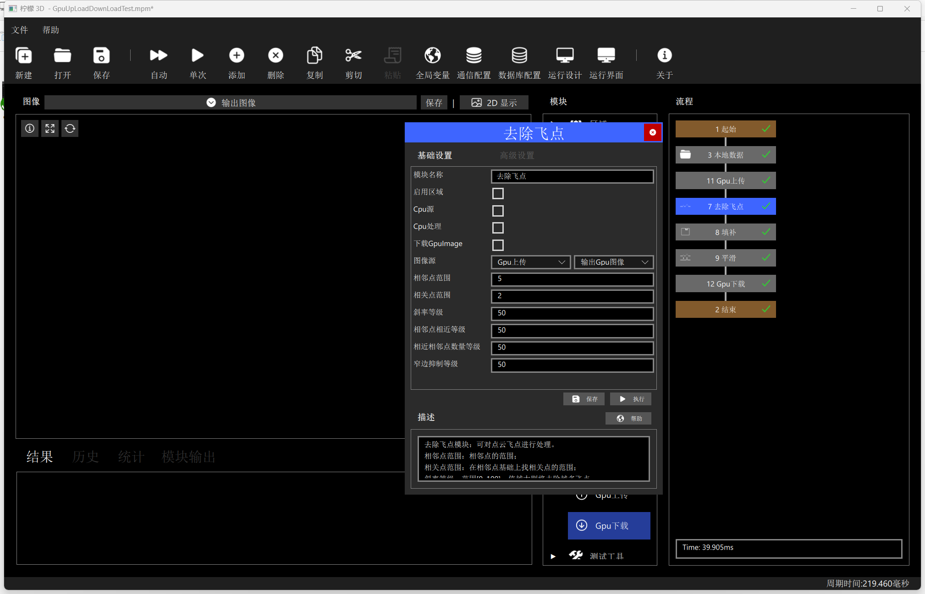Click the 关于 about info icon
925x594 pixels.
tap(664, 55)
